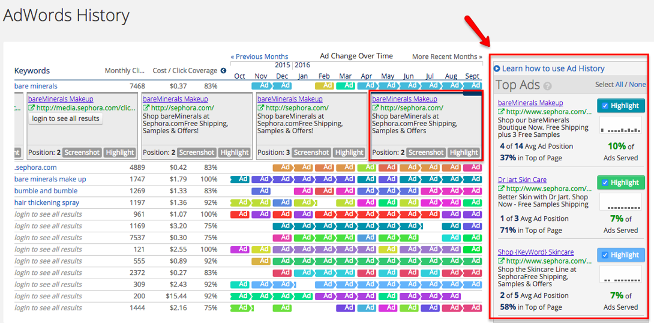Click external link icon under Shop {KeyWord} Skincare

501,261
